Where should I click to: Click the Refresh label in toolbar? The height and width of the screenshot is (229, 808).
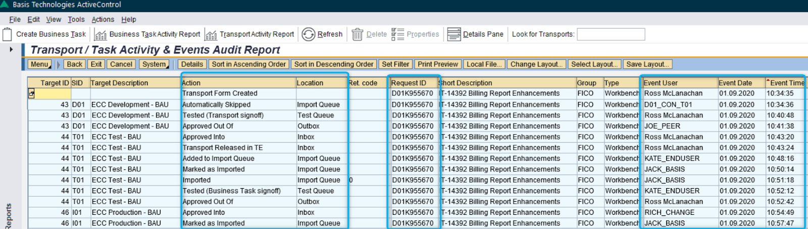[x=330, y=34]
